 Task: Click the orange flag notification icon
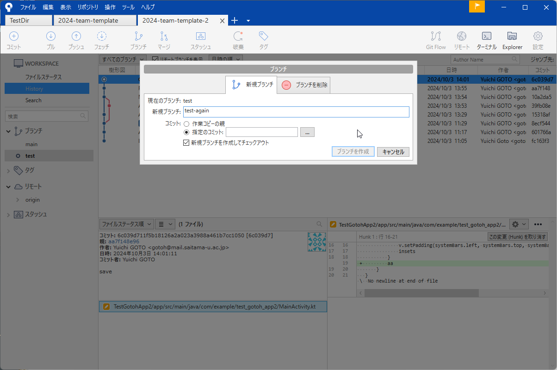coord(477,6)
